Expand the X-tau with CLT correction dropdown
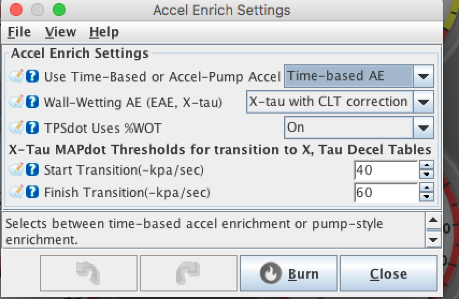 (x=424, y=102)
